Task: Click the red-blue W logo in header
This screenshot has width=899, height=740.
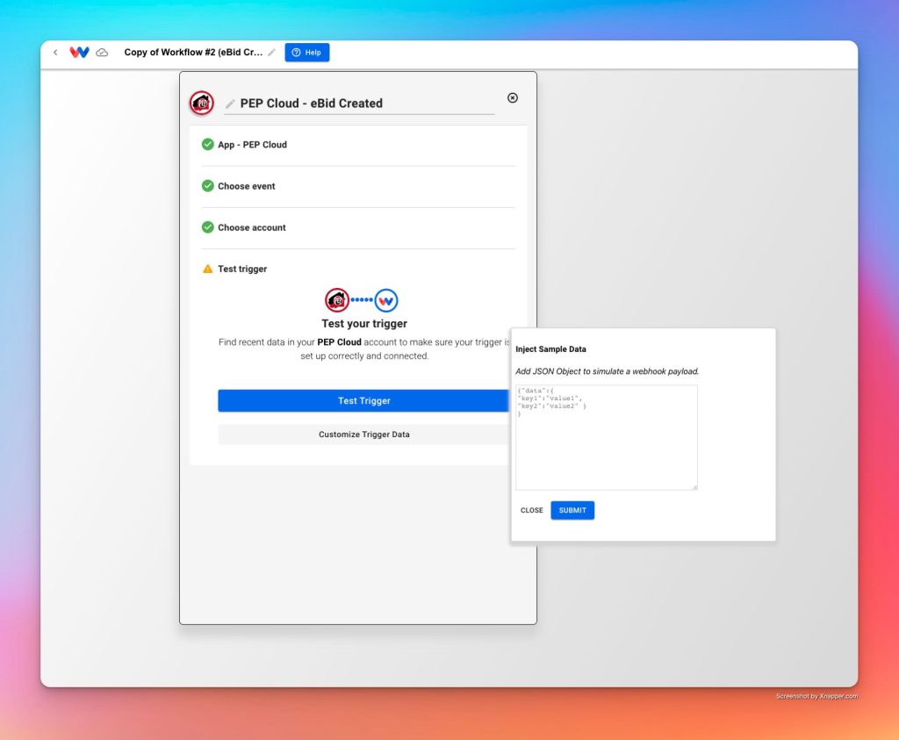Action: [79, 52]
